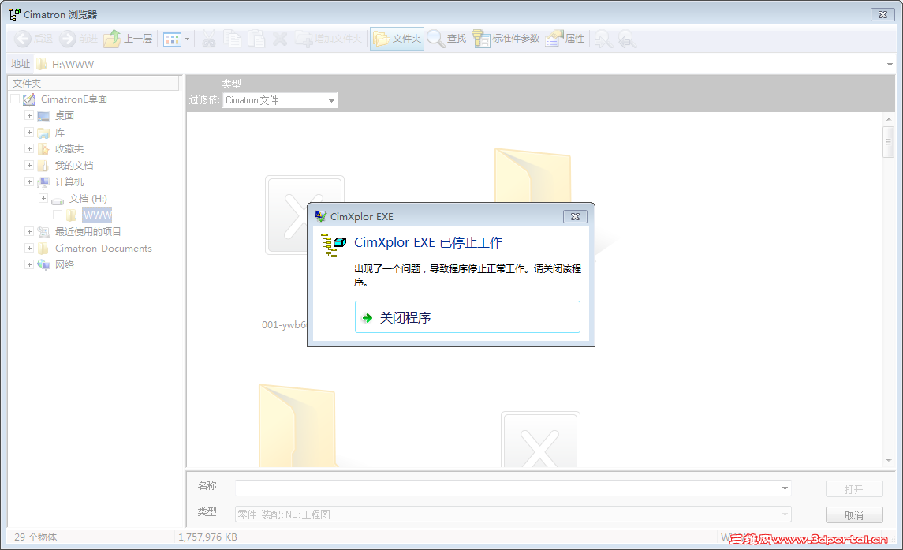This screenshot has height=550, width=903.
Task: Open the view mode dropdown arrow
Action: pyautogui.click(x=187, y=39)
